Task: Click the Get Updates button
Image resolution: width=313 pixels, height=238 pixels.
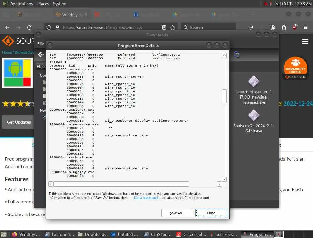Action: [x=19, y=122]
